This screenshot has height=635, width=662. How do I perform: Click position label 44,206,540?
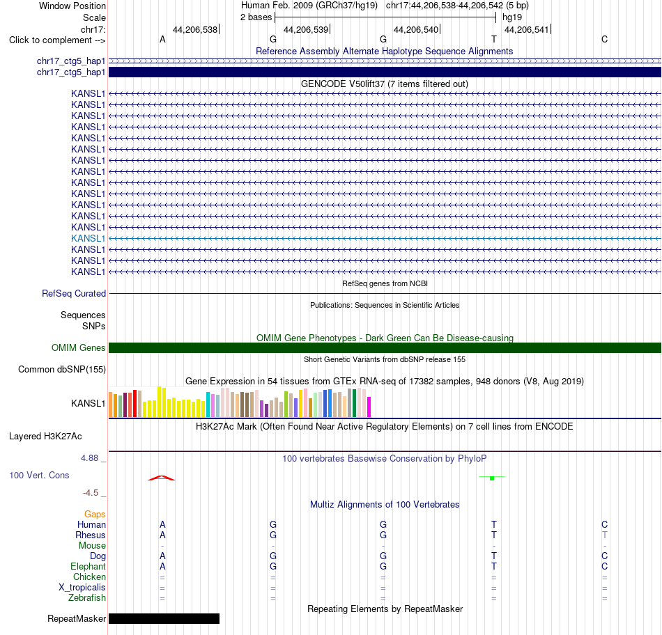click(416, 29)
